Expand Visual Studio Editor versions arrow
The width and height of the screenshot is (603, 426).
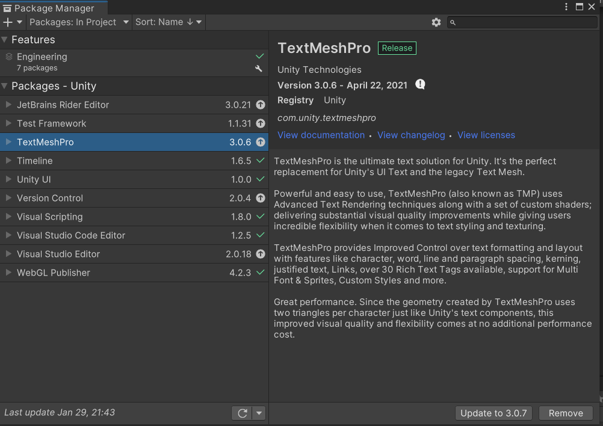point(8,254)
